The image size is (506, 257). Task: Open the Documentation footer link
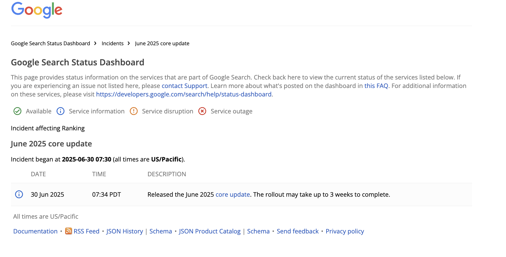click(x=36, y=231)
